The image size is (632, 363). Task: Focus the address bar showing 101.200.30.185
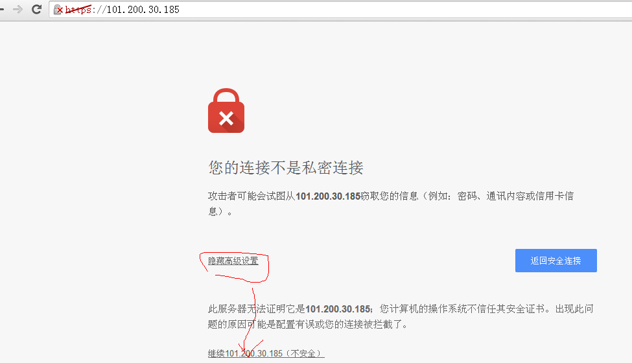click(340, 10)
